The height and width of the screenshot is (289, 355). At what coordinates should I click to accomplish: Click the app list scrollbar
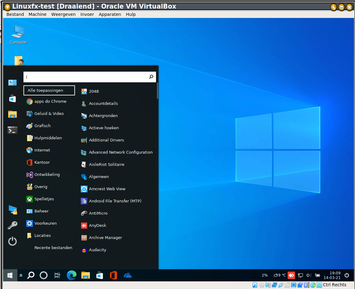(x=158, y=91)
